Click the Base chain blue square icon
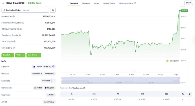Image resolution: width=195 pixels, height=106 pixels. pos(34,67)
